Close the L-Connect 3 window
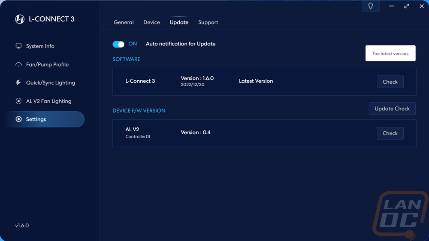The height and width of the screenshot is (241, 429). (x=422, y=6)
